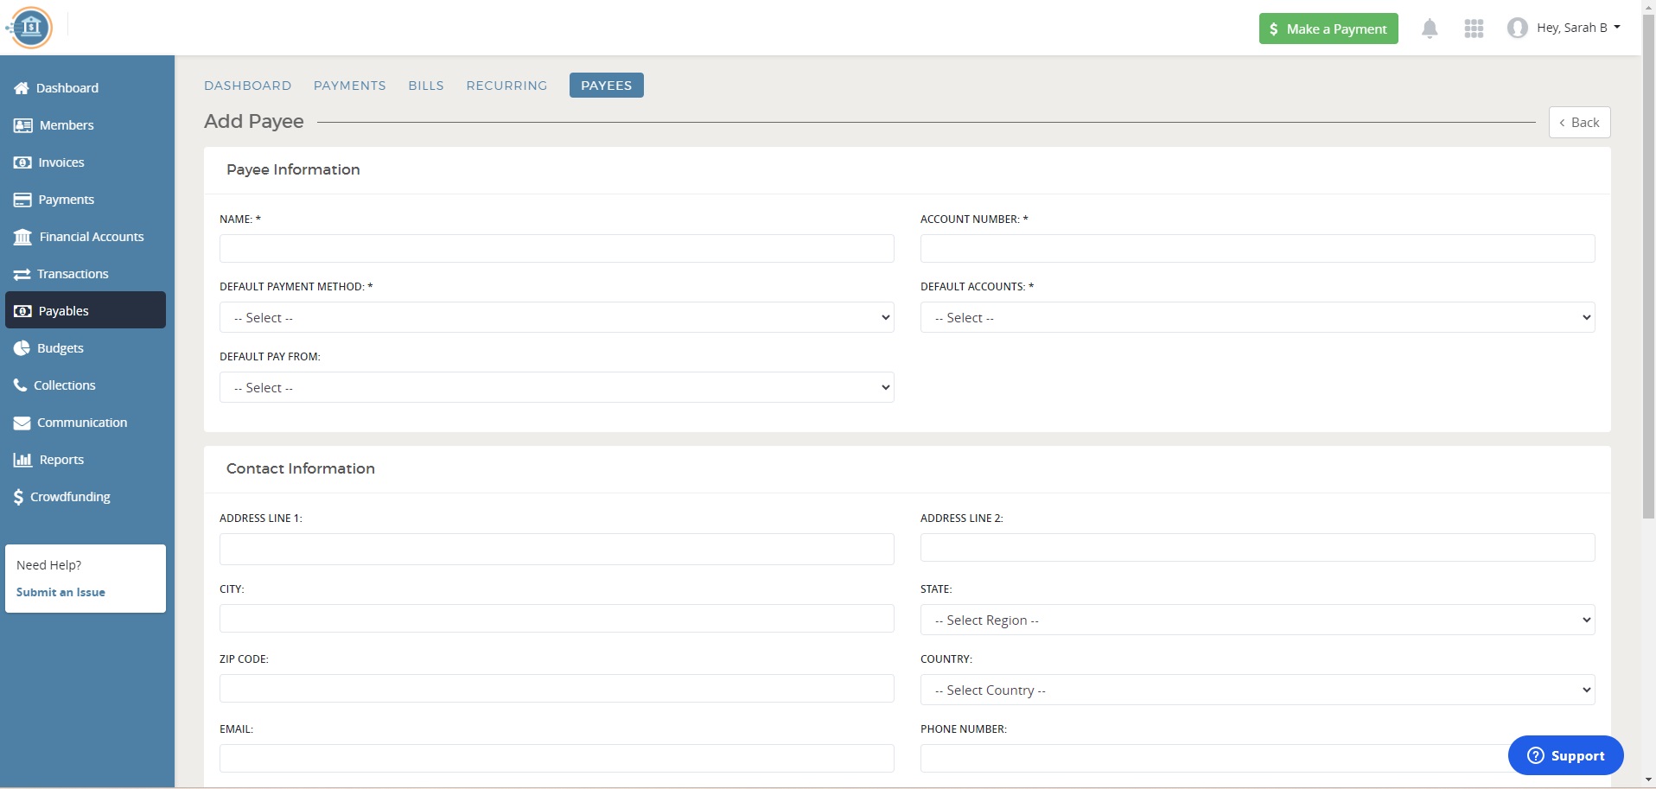Viewport: 1656px width, 789px height.
Task: Open the State region dropdown
Action: pyautogui.click(x=1257, y=620)
